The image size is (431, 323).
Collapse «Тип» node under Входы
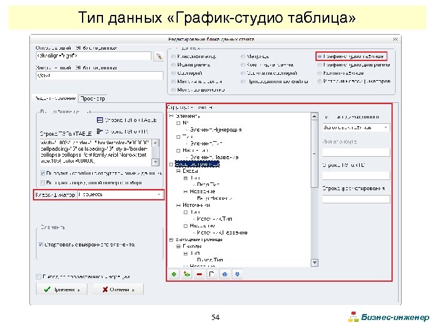(x=186, y=178)
